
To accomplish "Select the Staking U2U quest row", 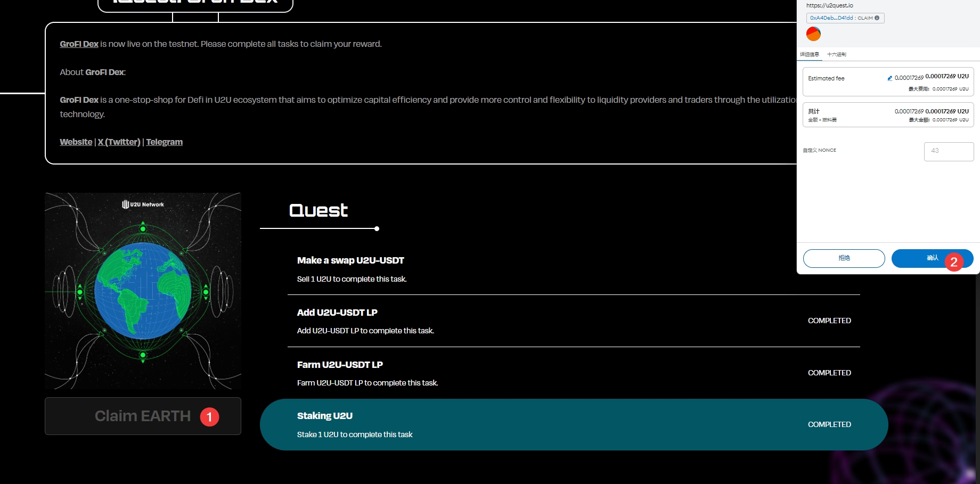I will (573, 425).
